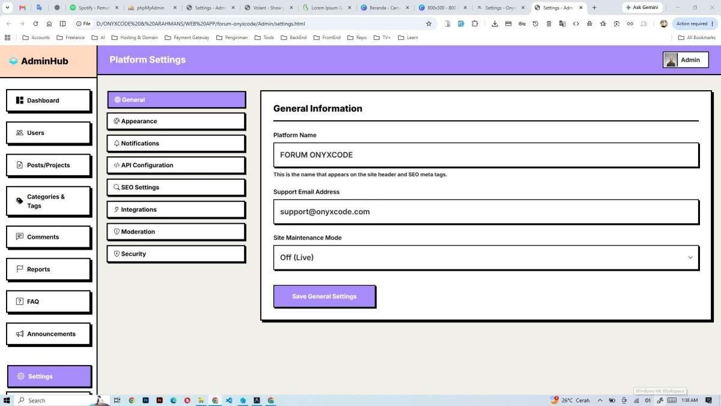
Task: Click the browser Home icon
Action: [x=49, y=23]
